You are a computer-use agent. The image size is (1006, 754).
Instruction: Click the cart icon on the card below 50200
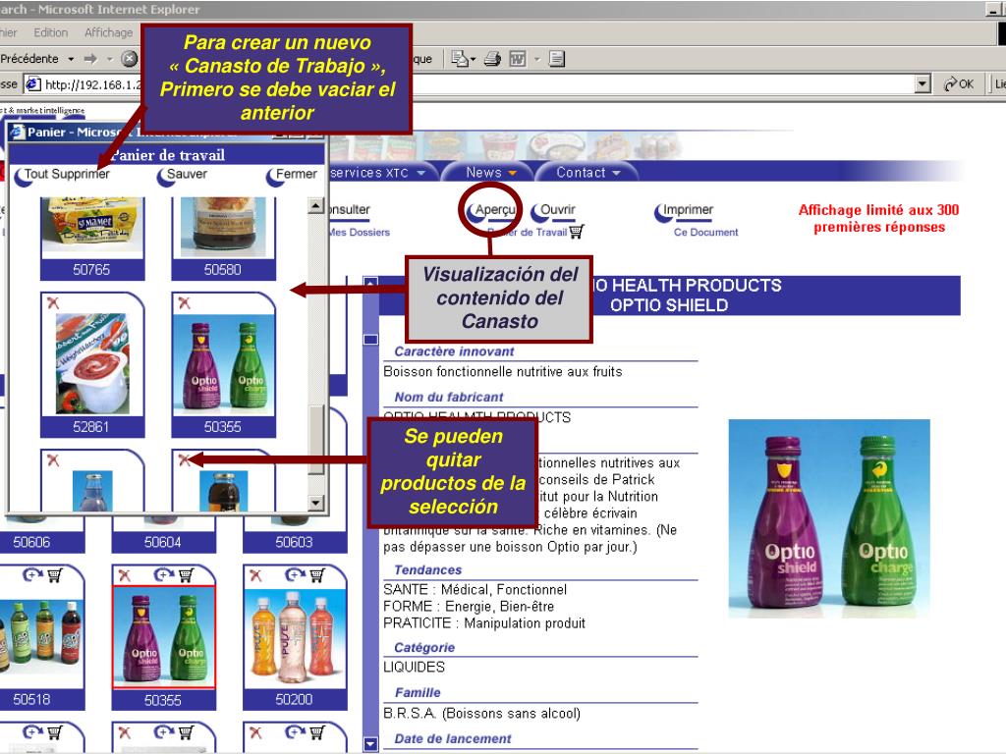point(317,731)
